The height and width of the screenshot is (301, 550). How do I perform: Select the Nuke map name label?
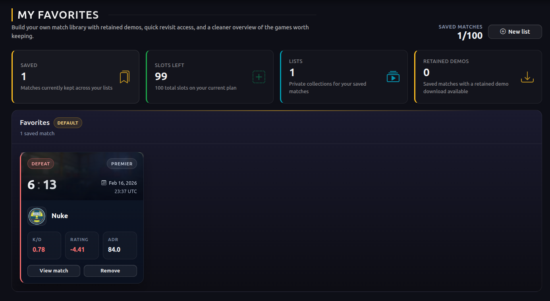60,216
